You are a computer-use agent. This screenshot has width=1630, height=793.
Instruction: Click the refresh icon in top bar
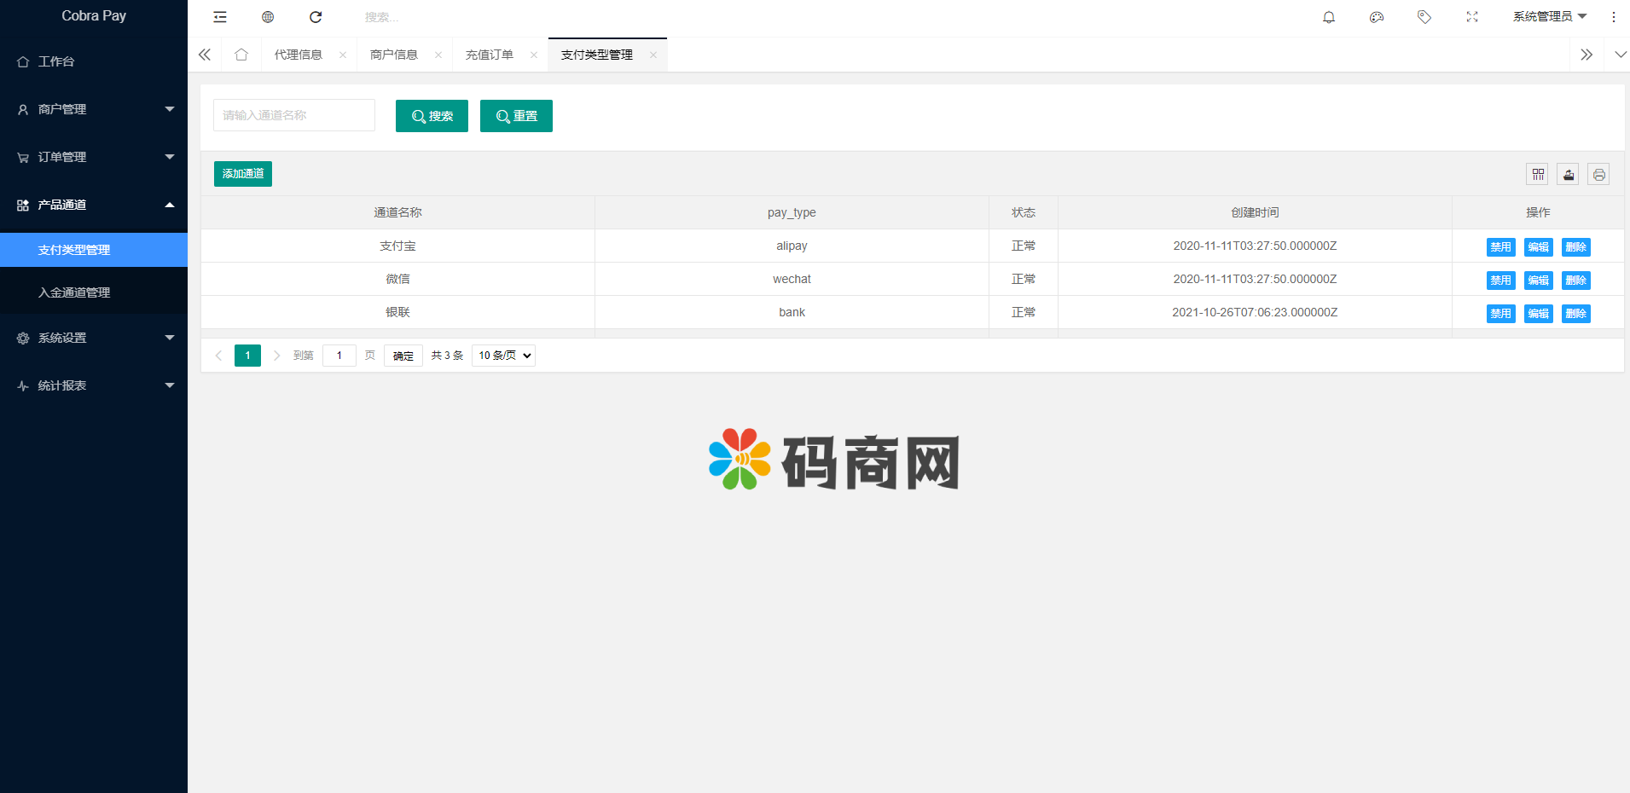pyautogui.click(x=316, y=17)
